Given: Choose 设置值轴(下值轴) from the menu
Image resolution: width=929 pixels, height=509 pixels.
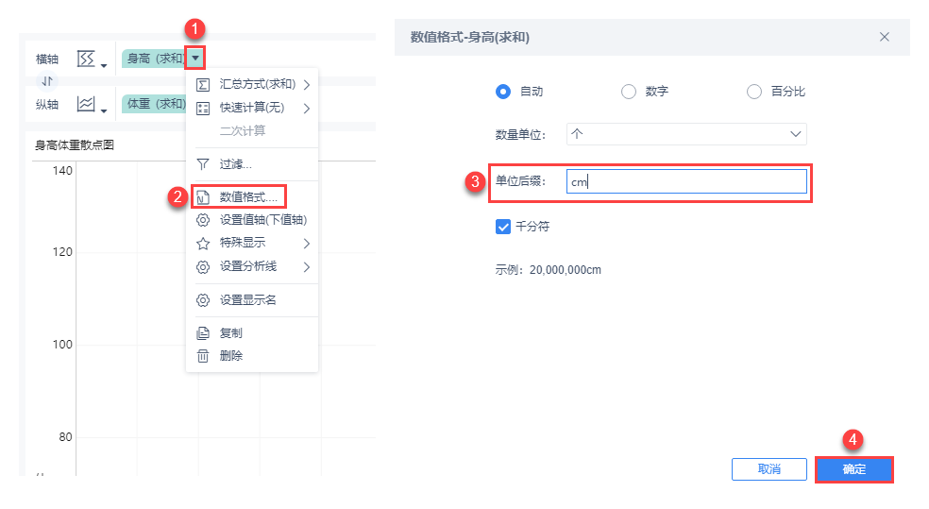Looking at the screenshot, I should (263, 220).
